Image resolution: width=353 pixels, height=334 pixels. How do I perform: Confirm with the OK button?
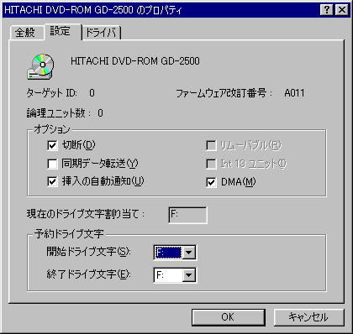point(229,317)
